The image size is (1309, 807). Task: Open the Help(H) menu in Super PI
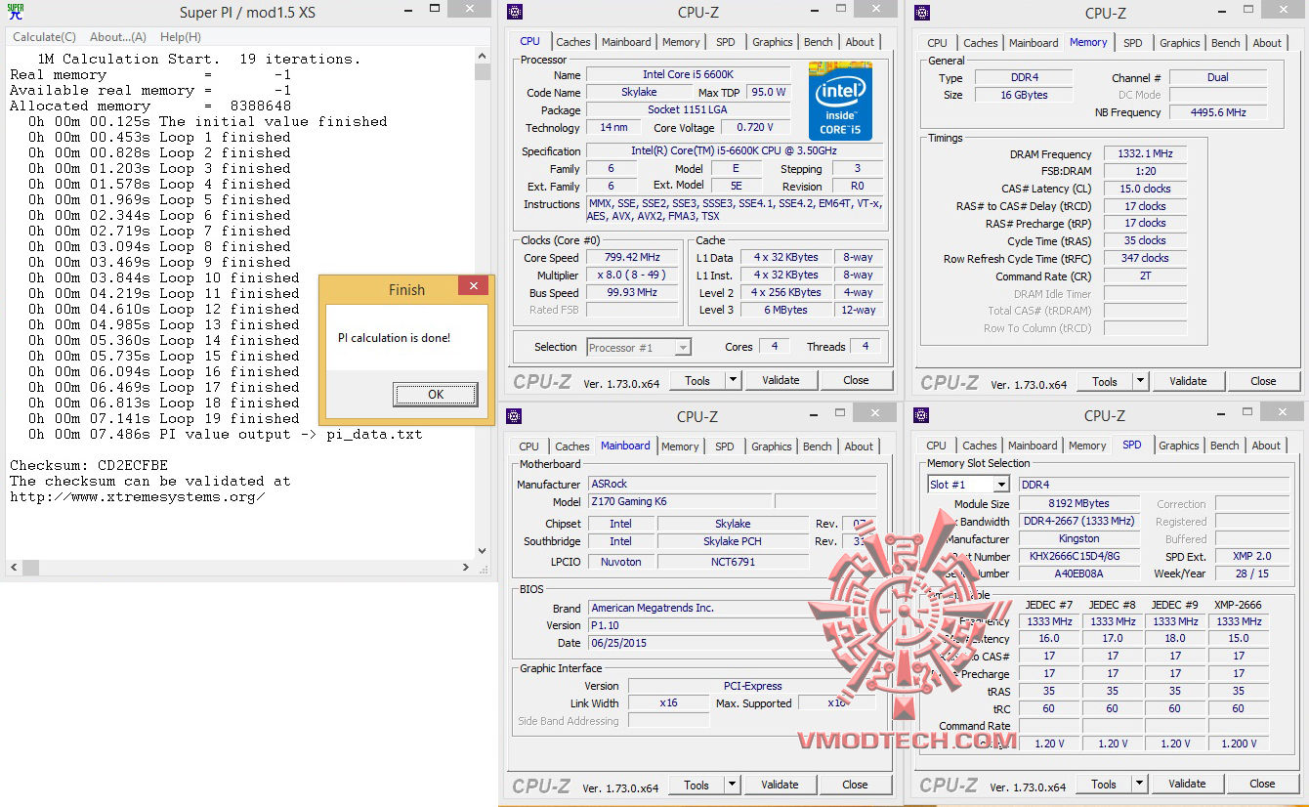(181, 37)
